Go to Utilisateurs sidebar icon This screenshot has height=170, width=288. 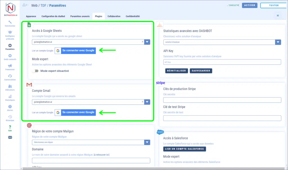(10, 86)
